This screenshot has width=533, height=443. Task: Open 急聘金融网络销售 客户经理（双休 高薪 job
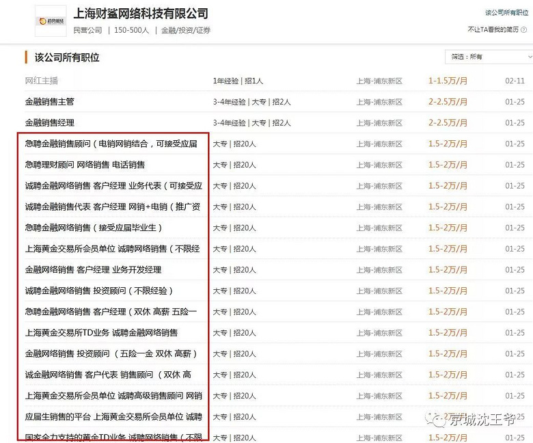111,312
